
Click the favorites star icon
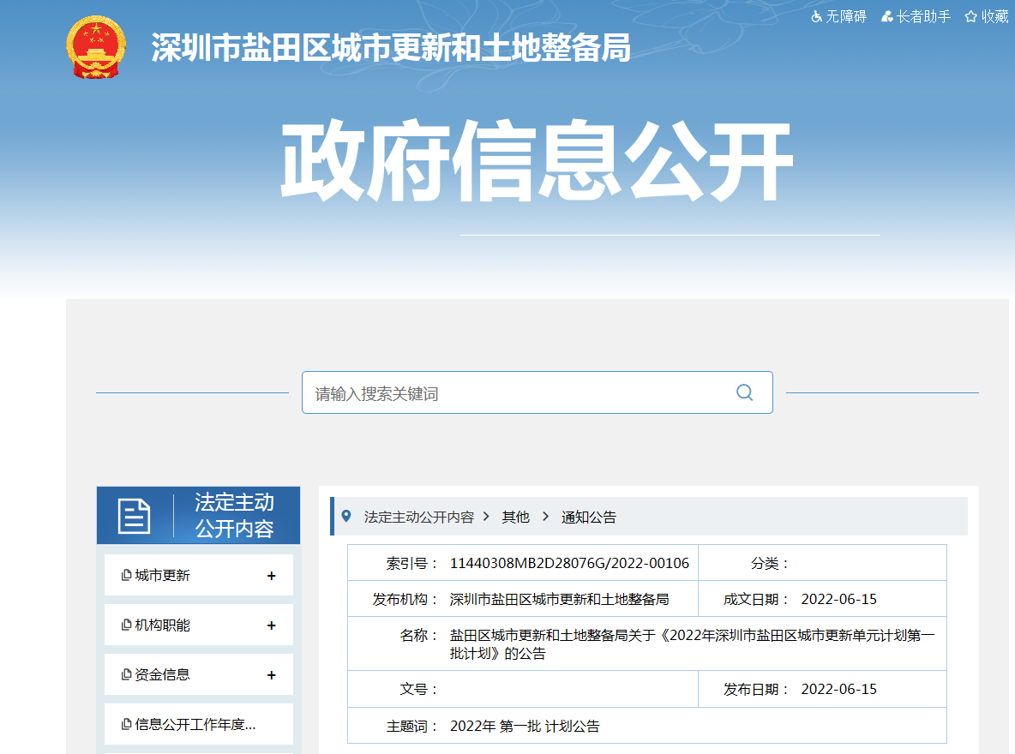pos(970,16)
